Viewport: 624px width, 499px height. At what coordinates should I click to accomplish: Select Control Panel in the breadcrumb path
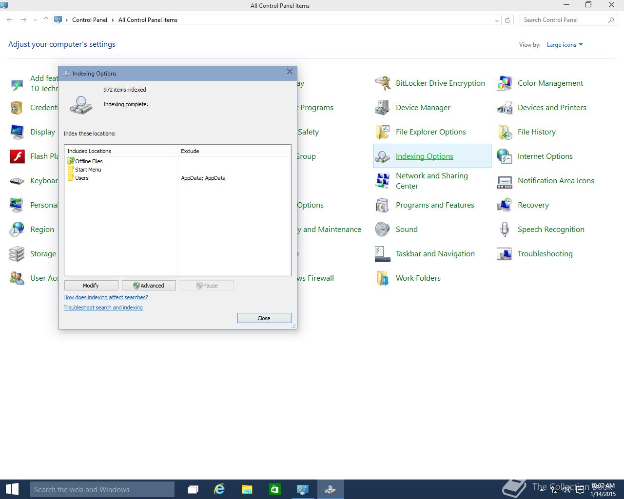pyautogui.click(x=90, y=20)
